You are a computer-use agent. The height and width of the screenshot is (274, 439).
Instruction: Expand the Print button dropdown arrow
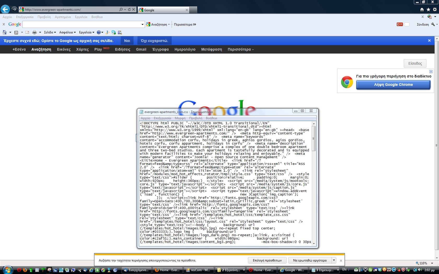point(40,32)
